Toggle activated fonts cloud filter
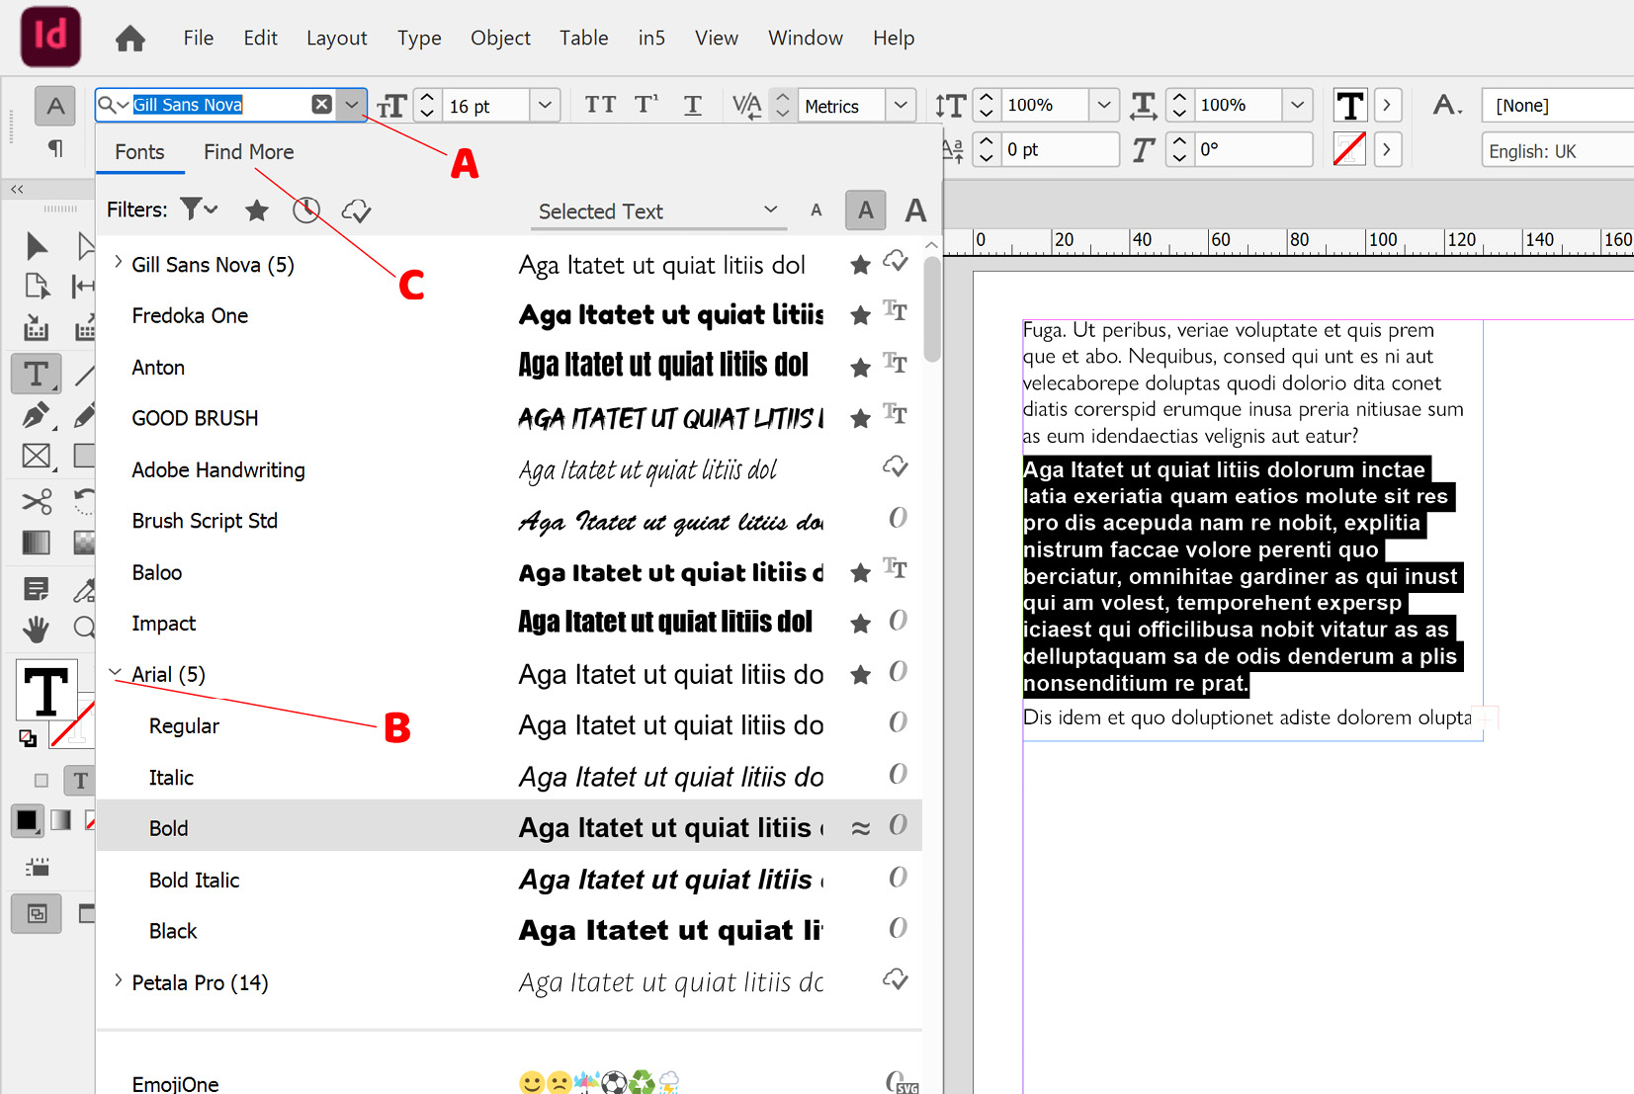1634x1094 pixels. click(x=356, y=210)
